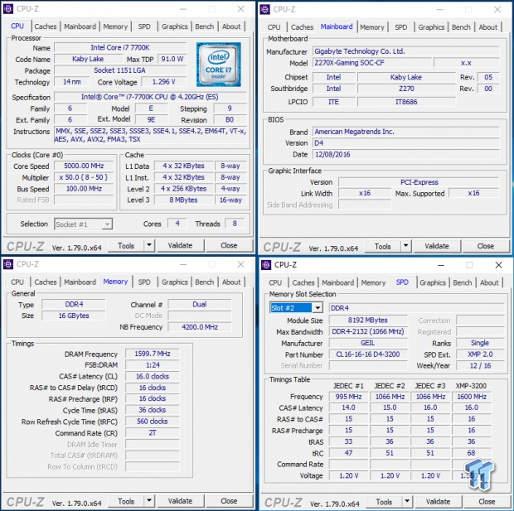The height and width of the screenshot is (511, 514).
Task: Click the NB Frequency 4200.0 MHz value
Action: (200, 327)
